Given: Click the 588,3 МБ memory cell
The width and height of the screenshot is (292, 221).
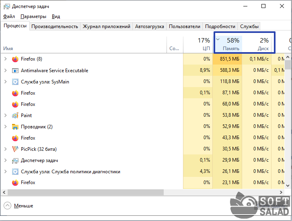Looking at the screenshot, I should (x=227, y=70).
